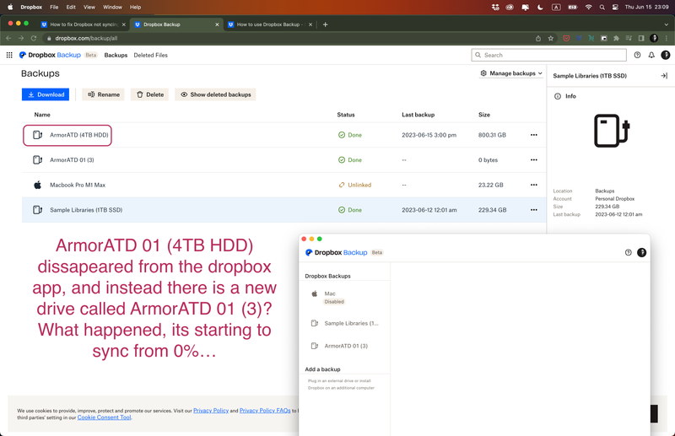Switch to the Deleted Files tab
Viewport: 675px width, 436px height.
(x=150, y=55)
